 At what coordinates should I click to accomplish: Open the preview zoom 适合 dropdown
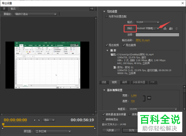49,120
